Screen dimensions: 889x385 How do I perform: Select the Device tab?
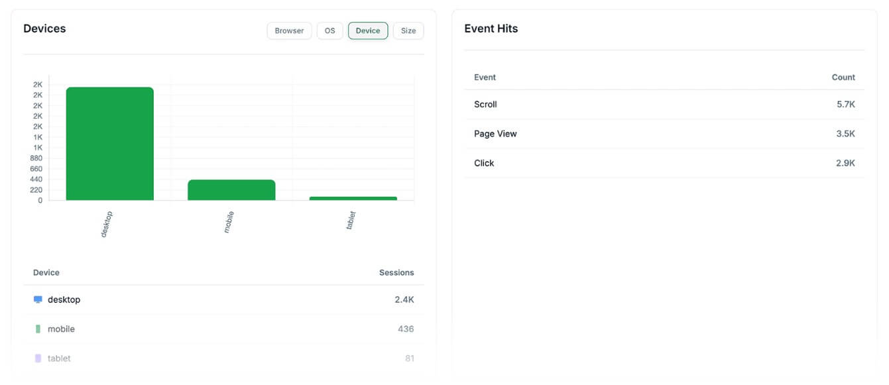(368, 30)
